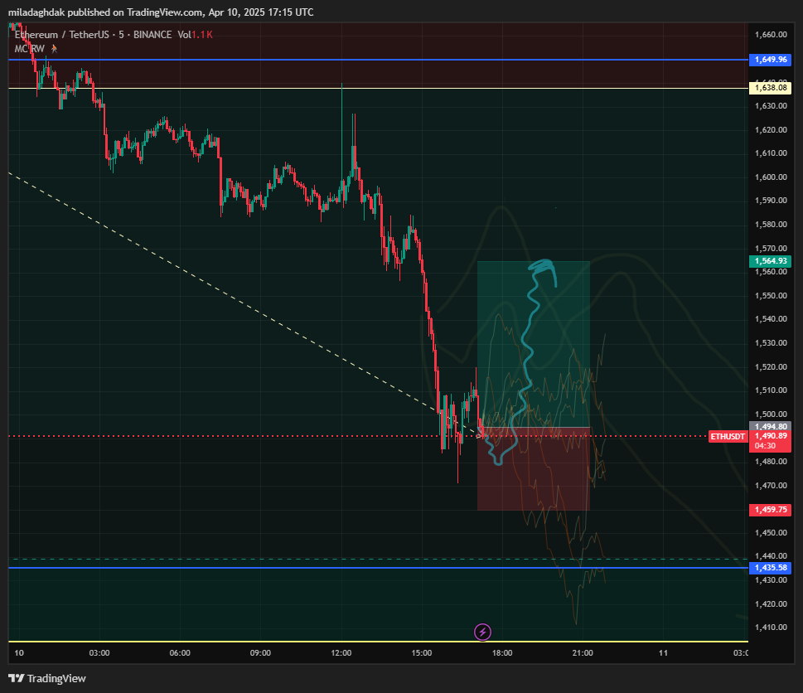This screenshot has width=803, height=693.
Task: Click the 1,550.00 price axis value
Action: click(x=771, y=295)
